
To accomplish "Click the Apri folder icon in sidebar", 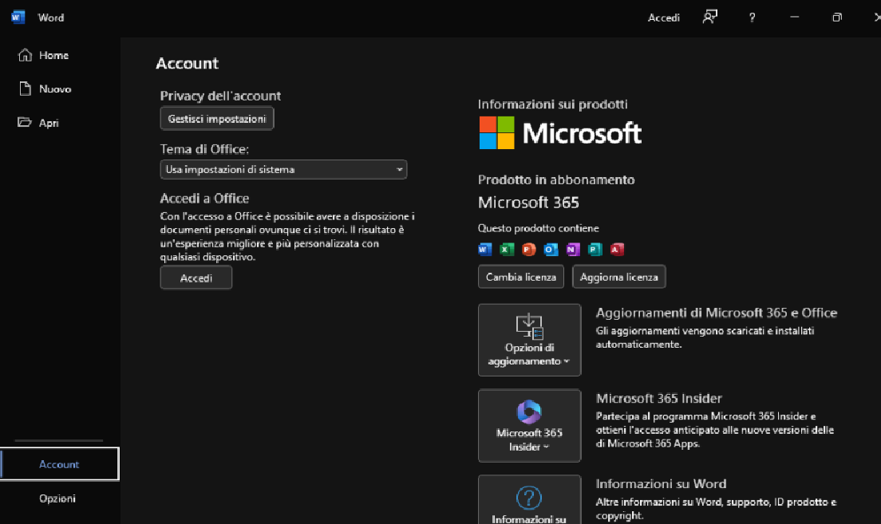I will click(25, 122).
